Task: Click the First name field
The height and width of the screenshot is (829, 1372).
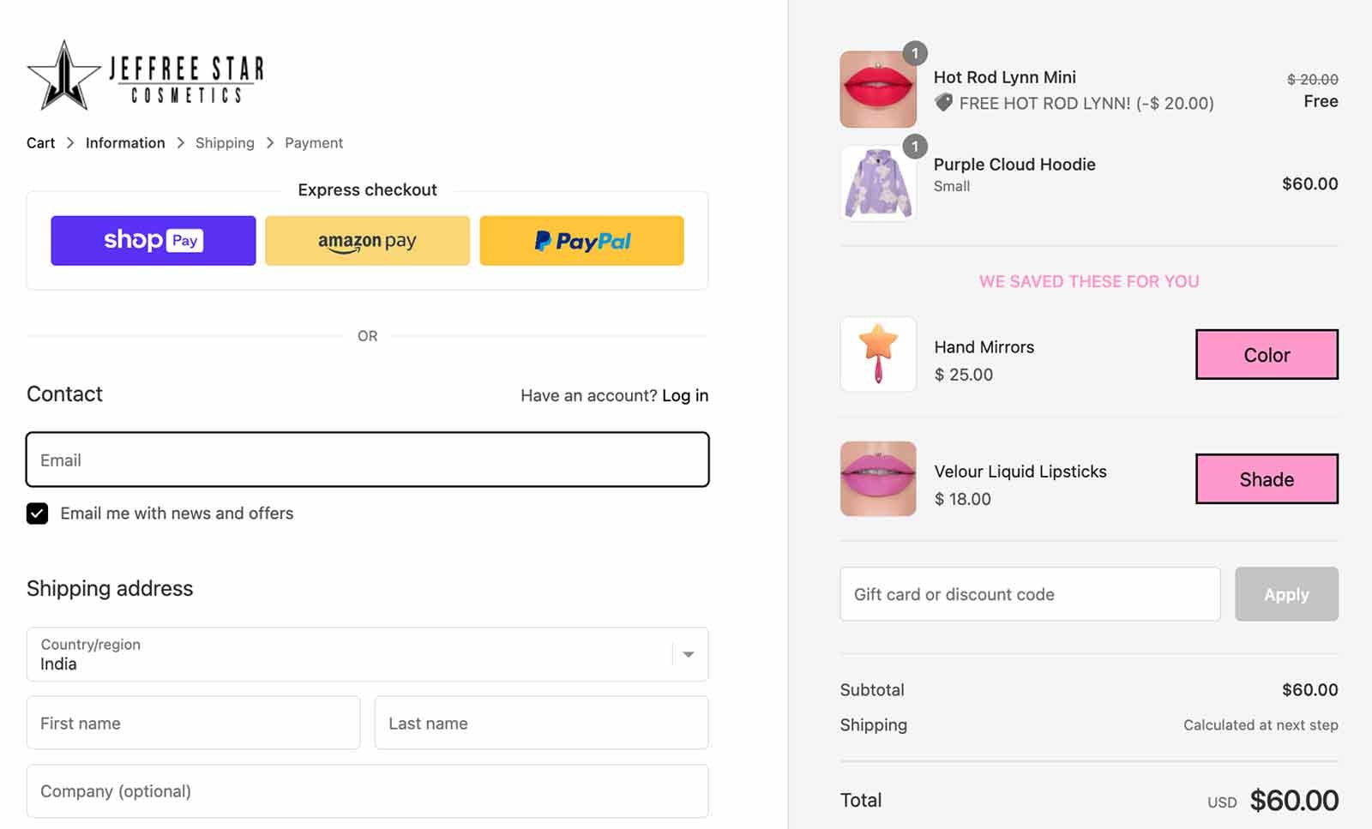Action: point(193,723)
